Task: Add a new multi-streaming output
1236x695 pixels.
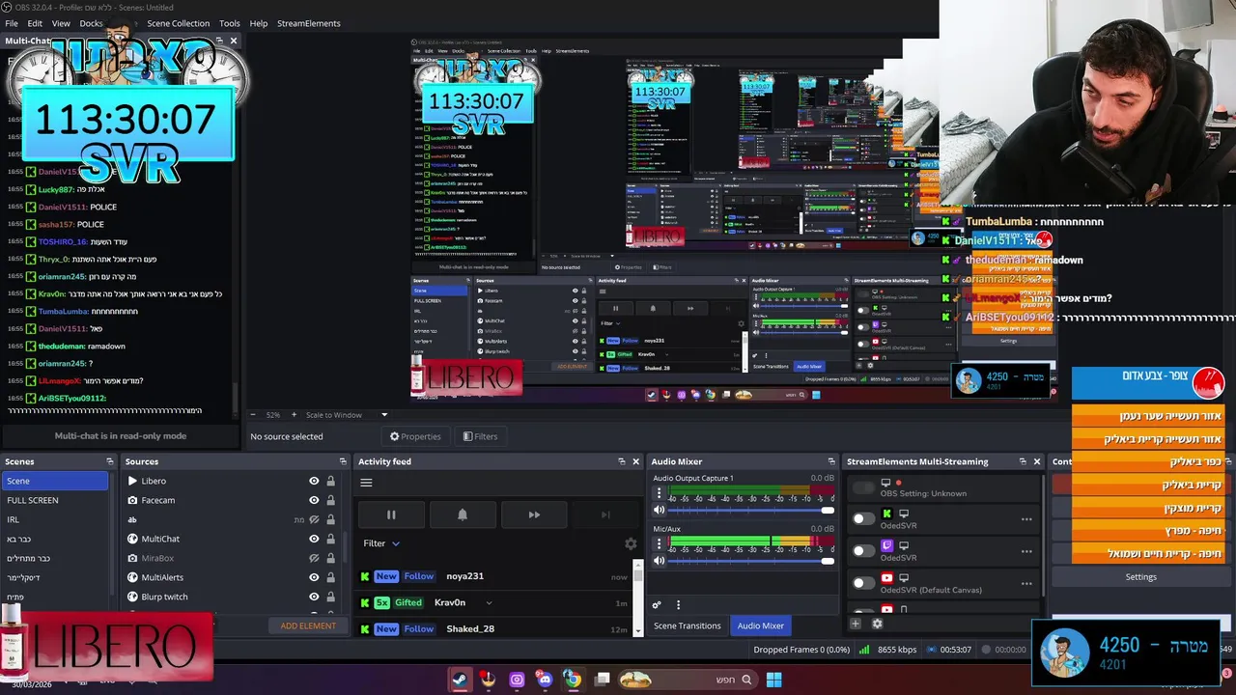Action: click(855, 624)
